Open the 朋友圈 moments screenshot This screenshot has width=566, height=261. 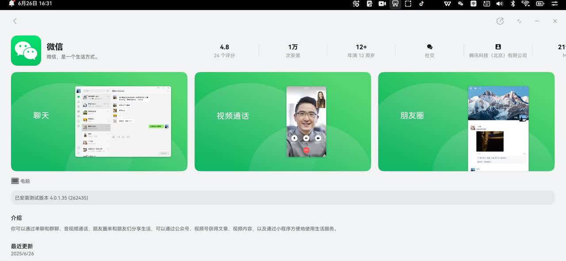466,122
